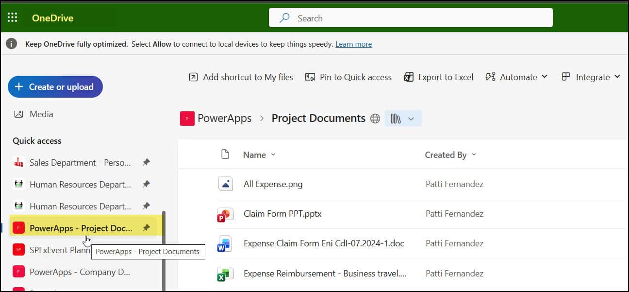
Task: Open the first Human Resources Depart... item
Action: (x=80, y=185)
